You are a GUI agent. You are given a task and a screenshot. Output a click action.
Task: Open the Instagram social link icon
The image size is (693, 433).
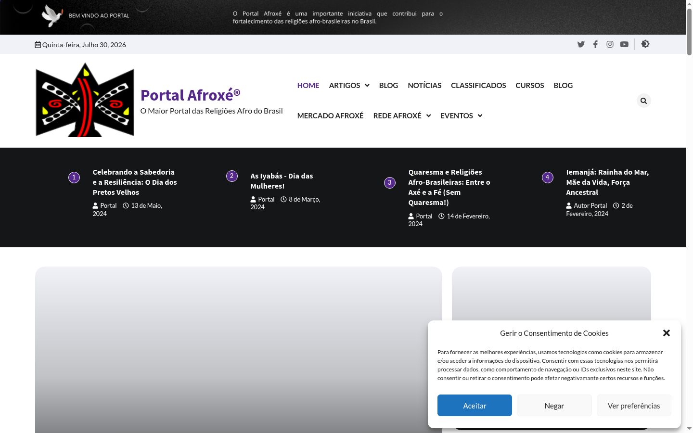pos(610,44)
